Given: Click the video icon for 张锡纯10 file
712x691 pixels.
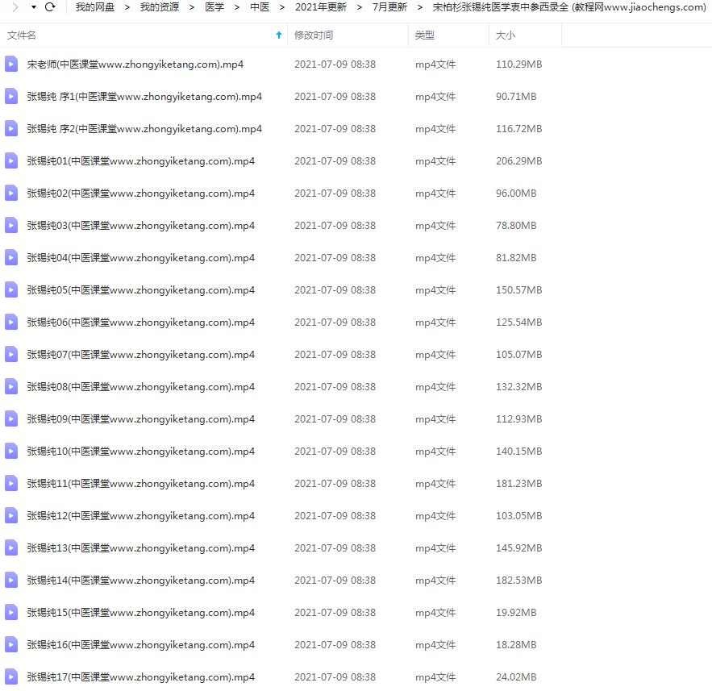Looking at the screenshot, I should click(x=11, y=451).
